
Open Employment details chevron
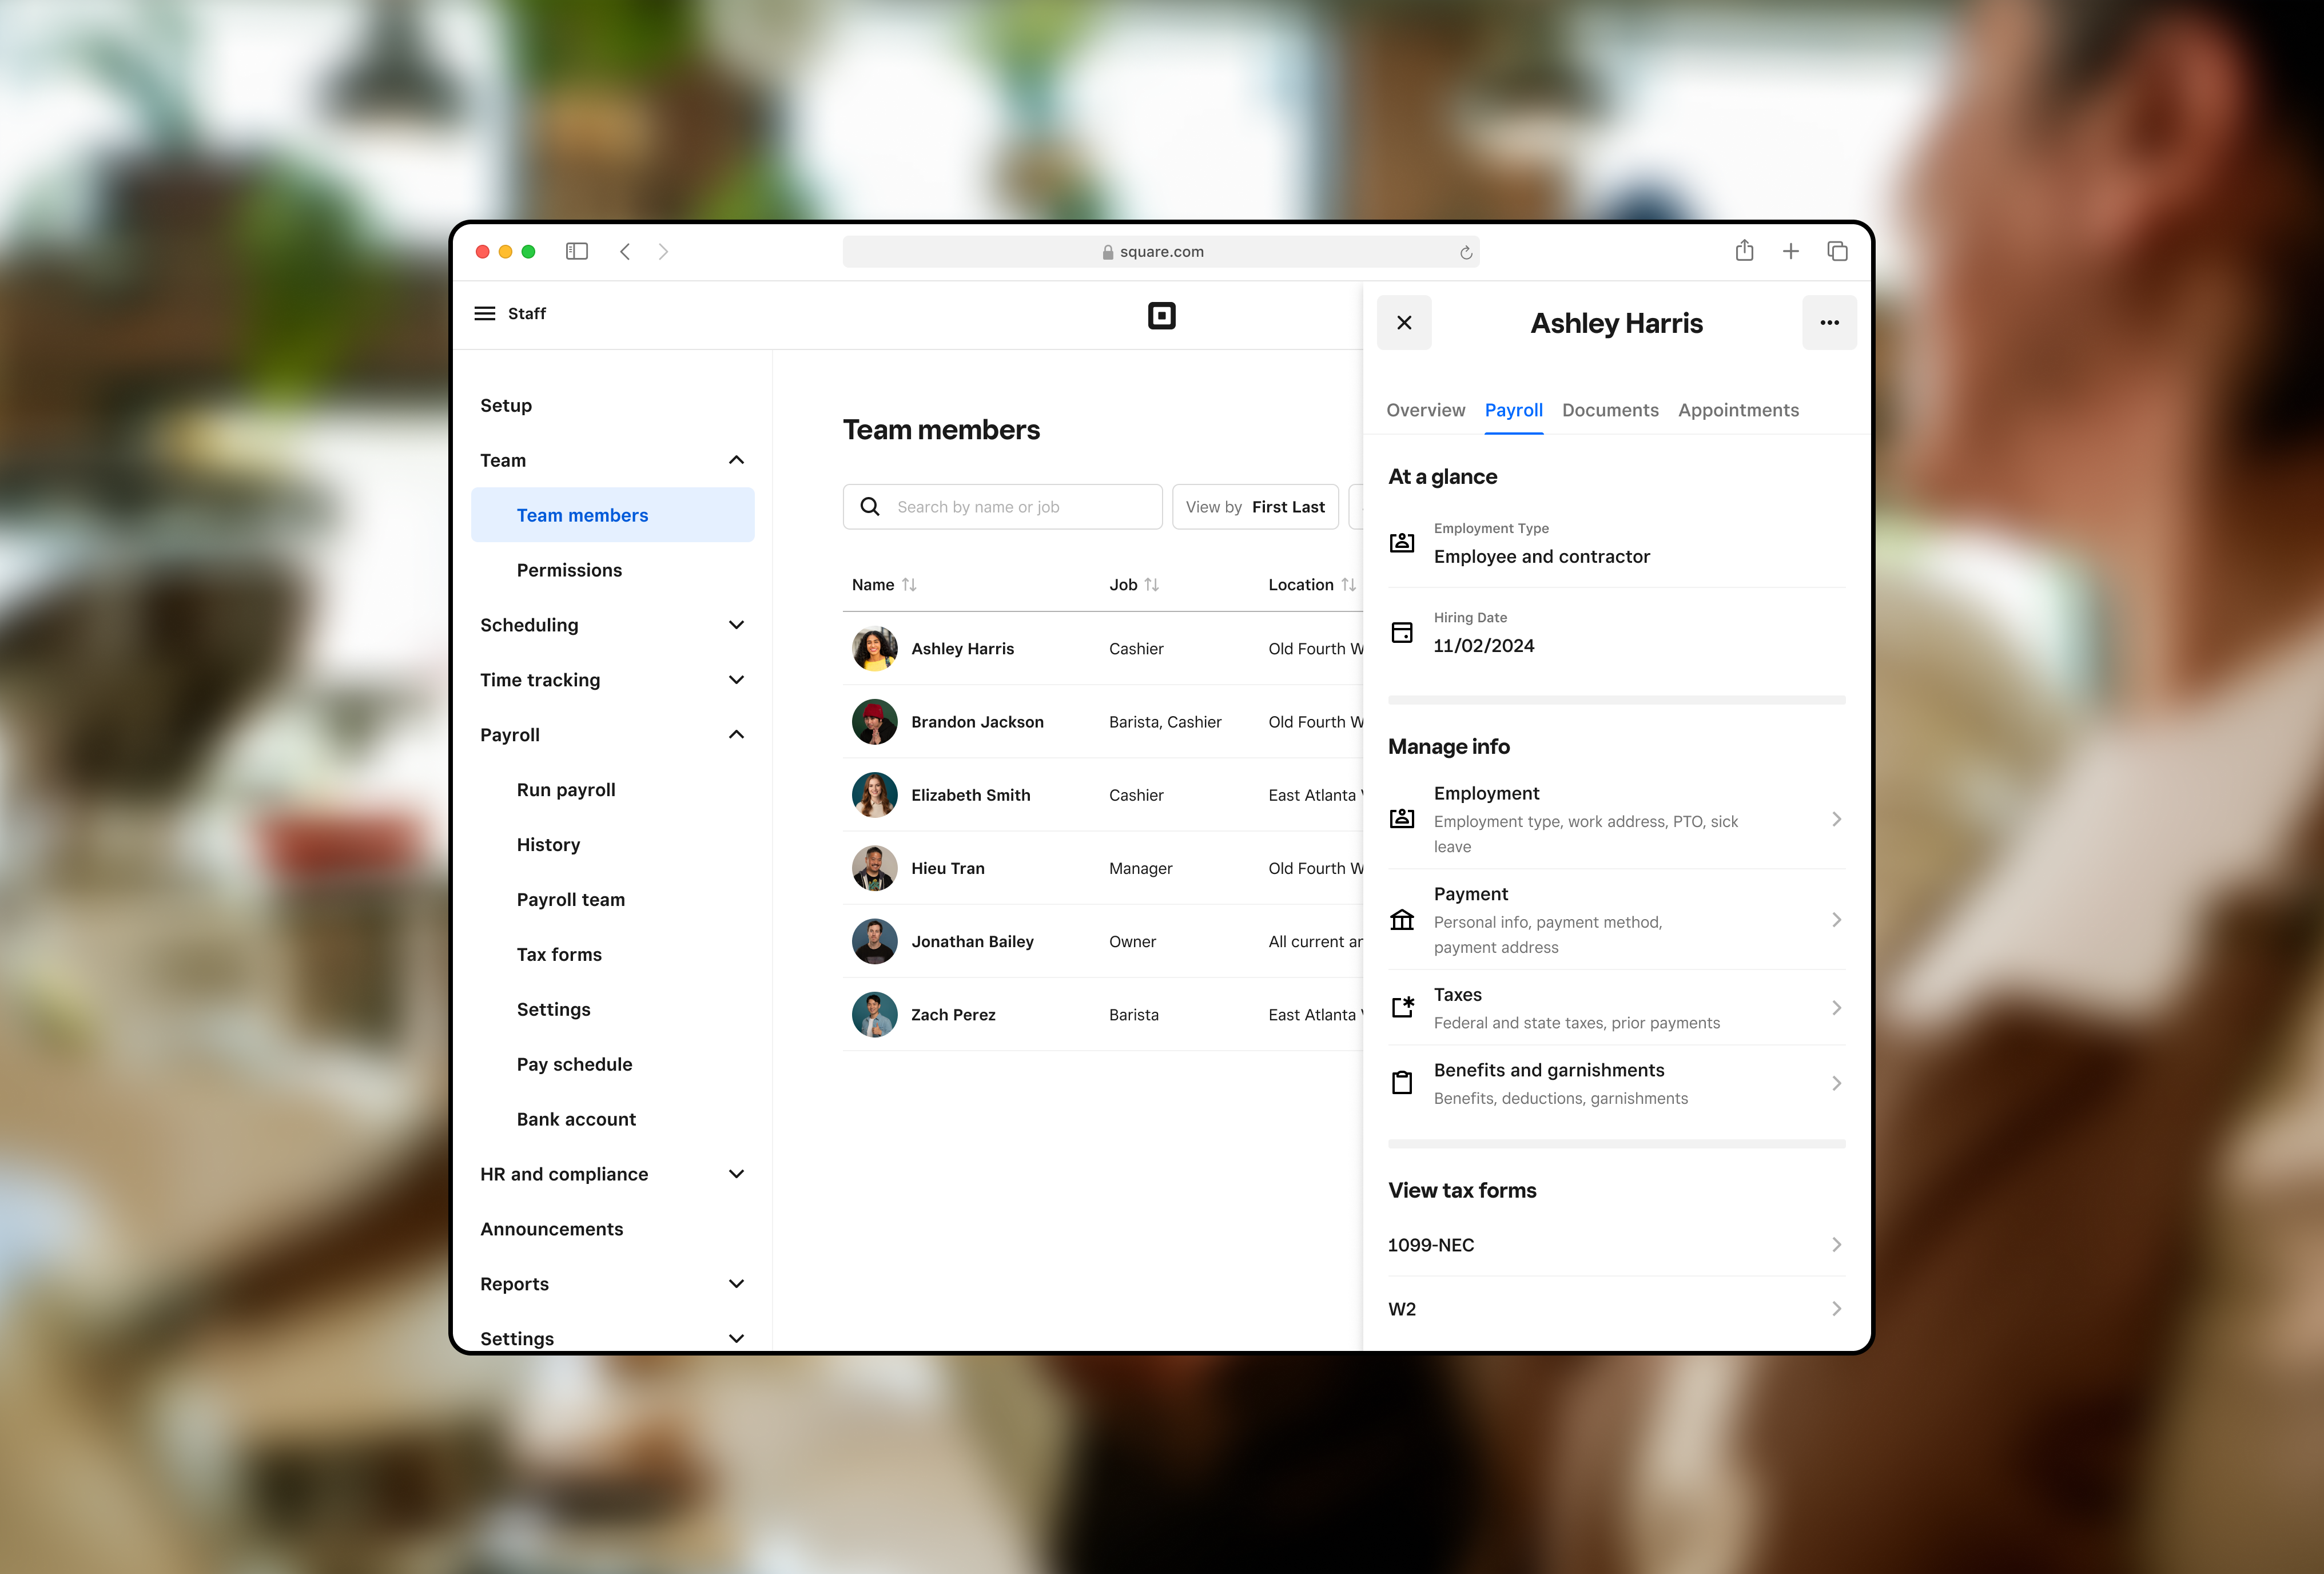1836,819
